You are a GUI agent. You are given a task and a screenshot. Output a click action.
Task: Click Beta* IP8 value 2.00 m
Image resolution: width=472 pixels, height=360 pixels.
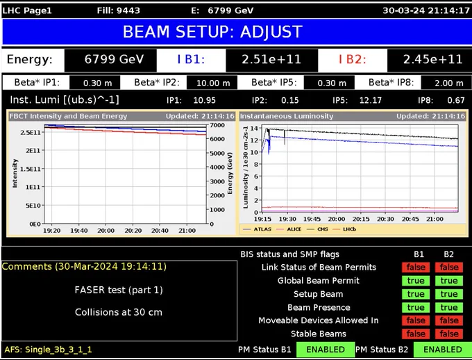tap(446, 83)
